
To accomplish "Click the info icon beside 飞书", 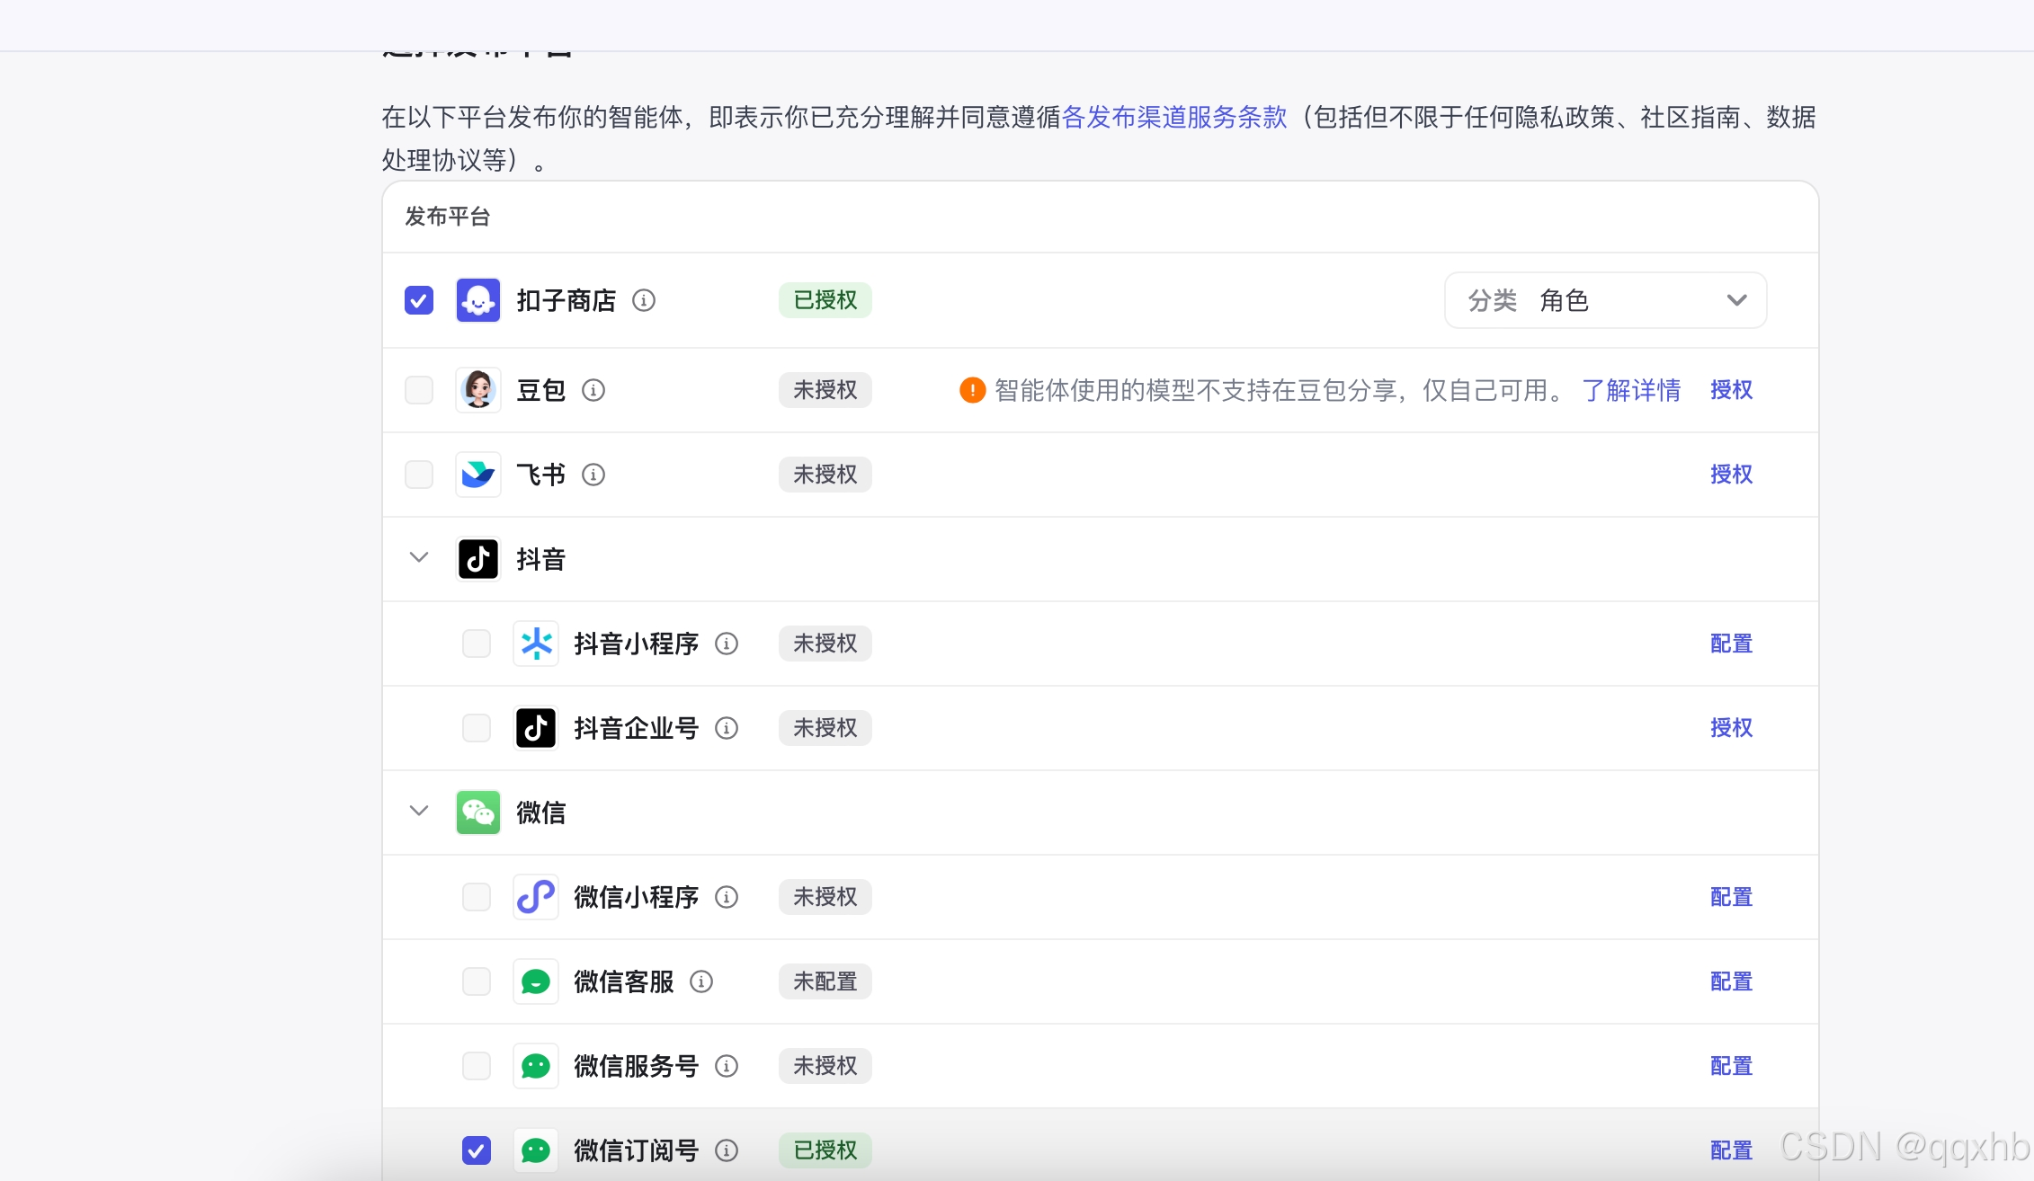I will pyautogui.click(x=593, y=475).
